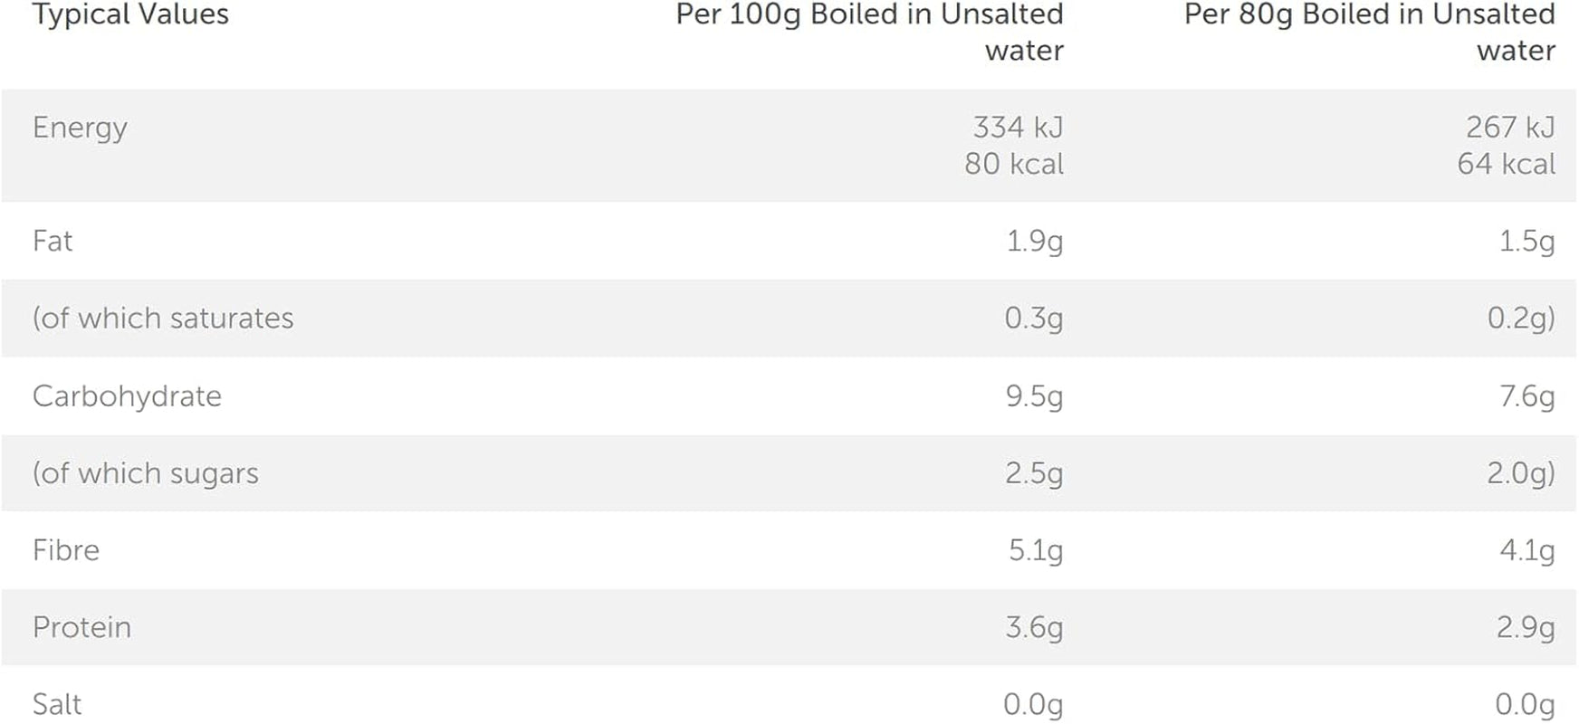This screenshot has height=724, width=1579.
Task: Select the Salt row label
Action: [57, 704]
